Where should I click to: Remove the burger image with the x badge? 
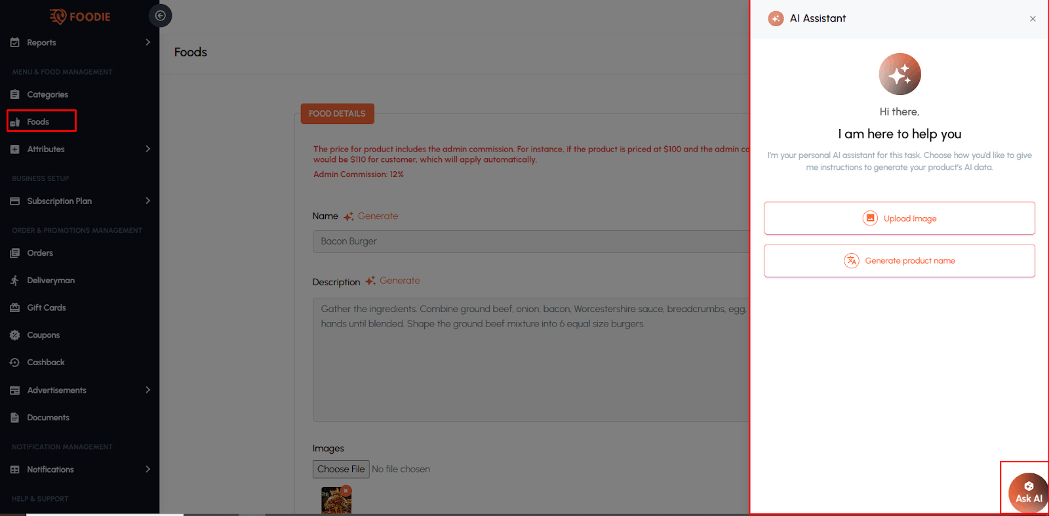[x=346, y=490]
